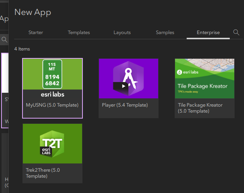Switch to the Starter tab
Screen dimensions: 244x193
tap(36, 33)
